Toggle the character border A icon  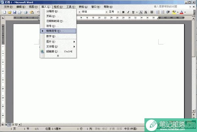141,12
